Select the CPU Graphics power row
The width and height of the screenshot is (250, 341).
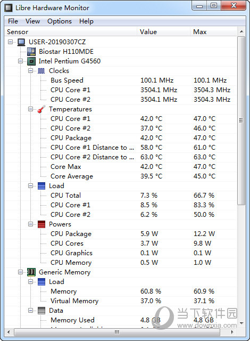(121, 253)
